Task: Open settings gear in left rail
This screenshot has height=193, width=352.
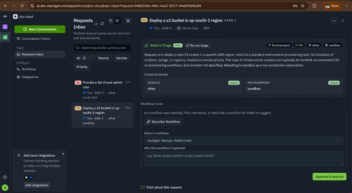Action: [5, 177]
